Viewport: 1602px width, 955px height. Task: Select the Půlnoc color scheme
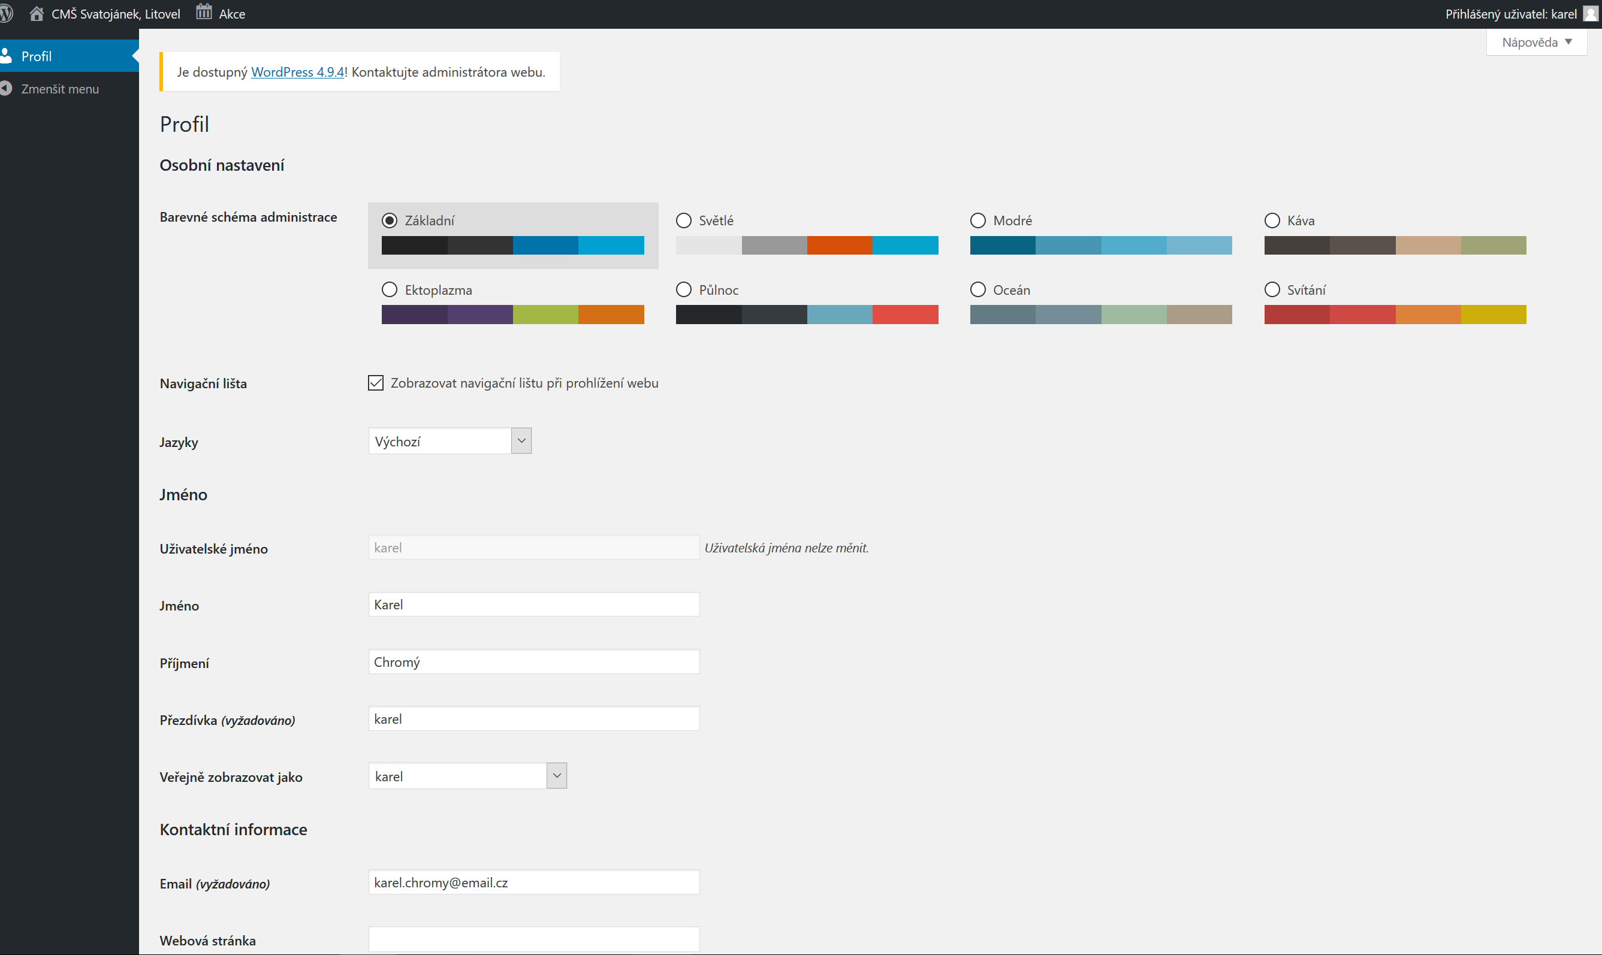[684, 289]
